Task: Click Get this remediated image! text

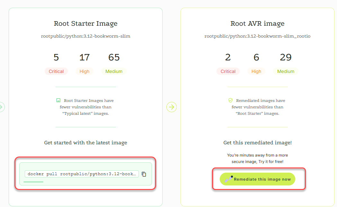Action: (x=257, y=143)
